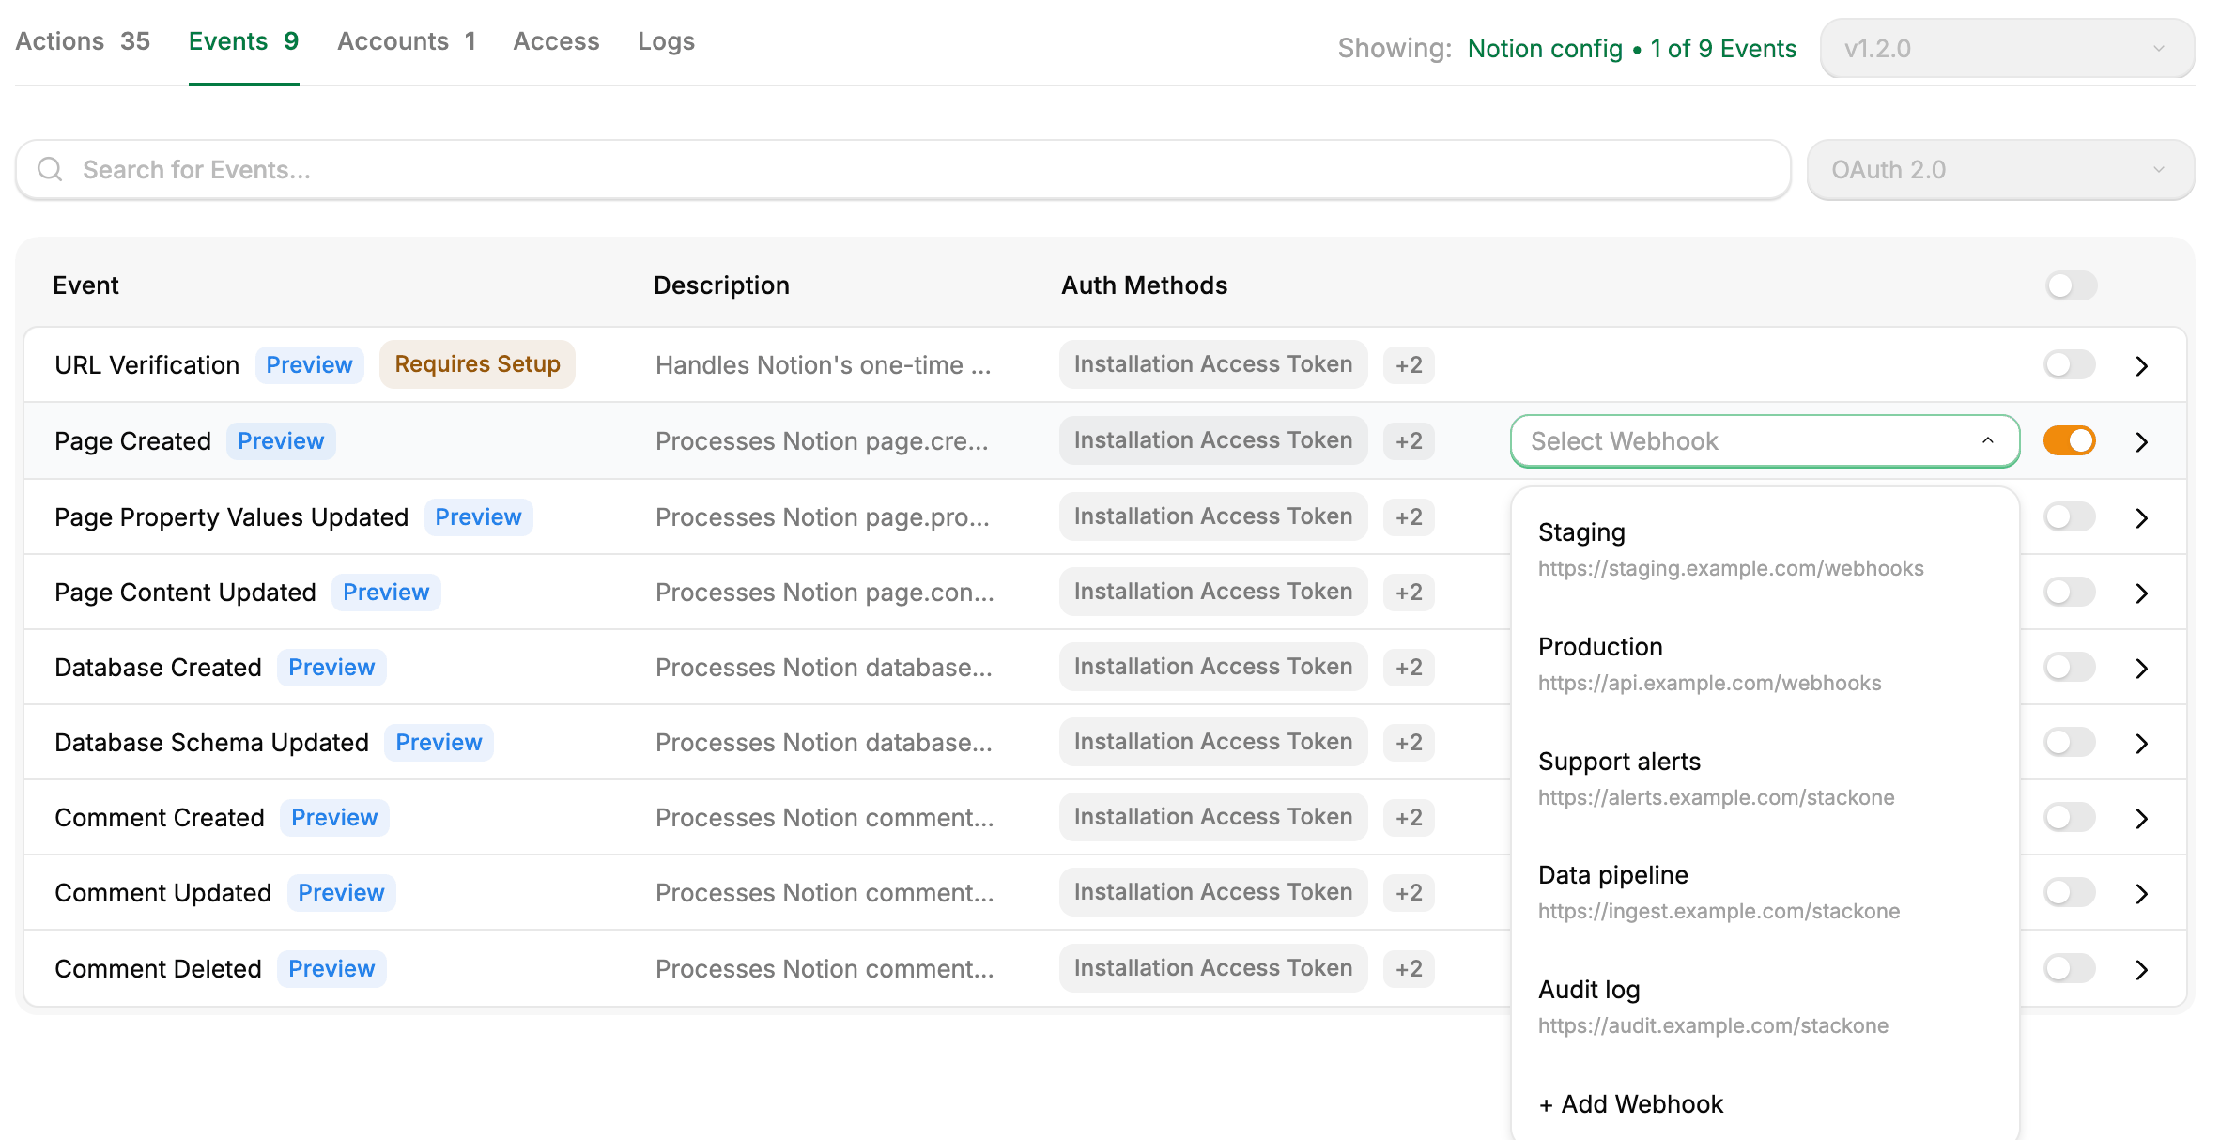This screenshot has width=2220, height=1140.
Task: Select the Data pipeline webhook option
Action: 1765,892
